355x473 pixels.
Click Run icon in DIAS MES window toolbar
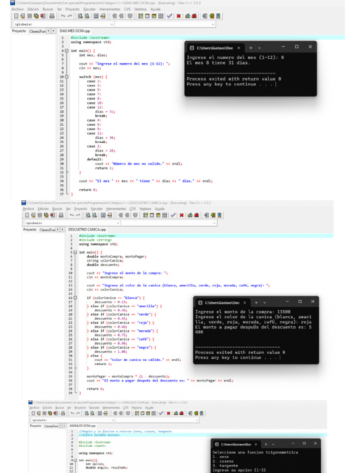[x=147, y=16]
